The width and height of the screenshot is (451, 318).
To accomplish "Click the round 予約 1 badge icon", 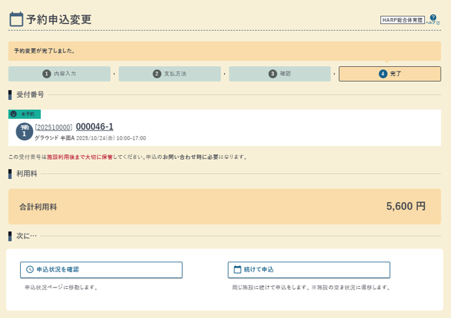I will pyautogui.click(x=24, y=131).
